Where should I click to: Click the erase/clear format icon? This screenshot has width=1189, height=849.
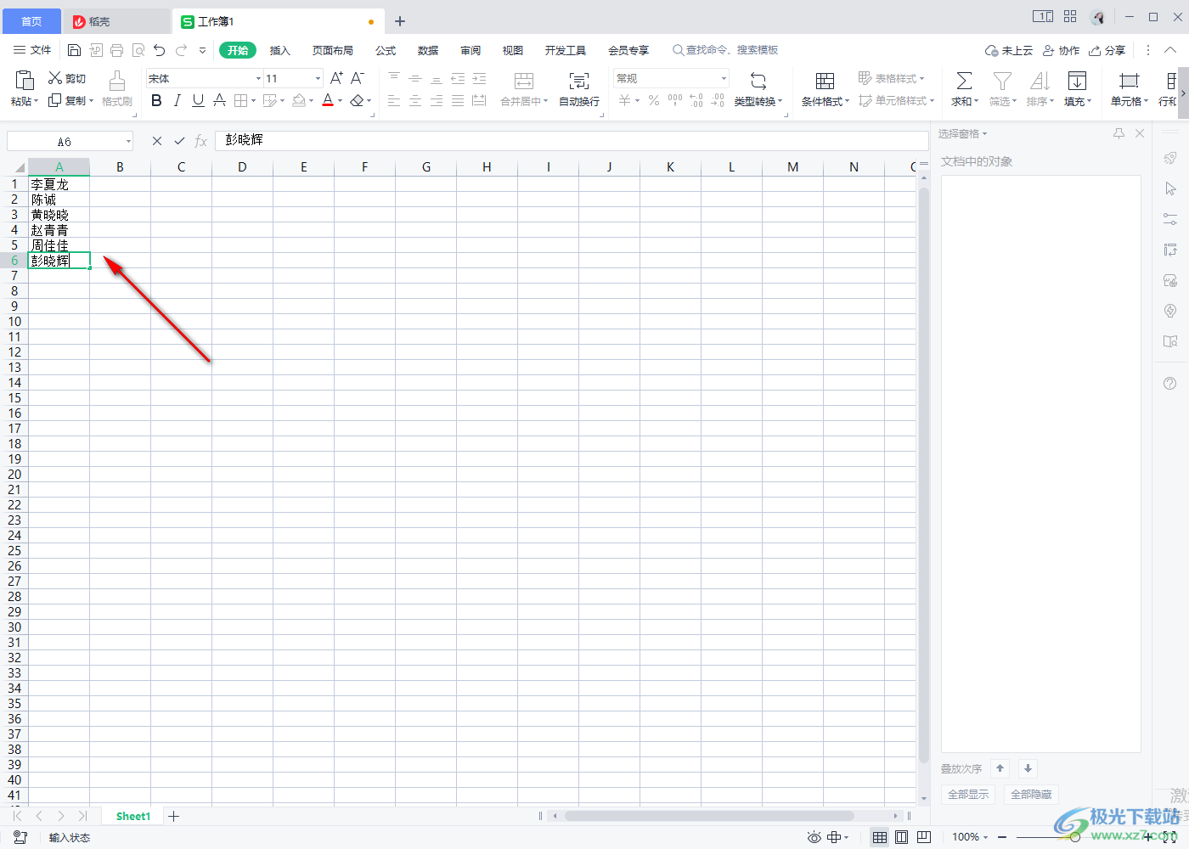coord(357,101)
